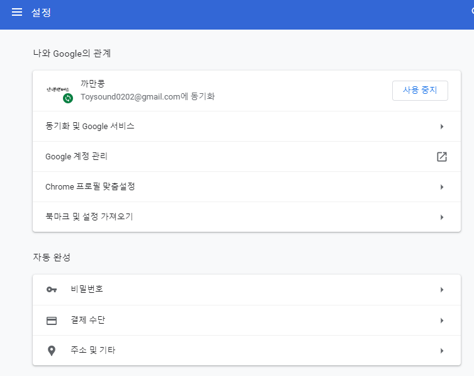Screen dimensions: 474x376
Task: Click the 설정 header title
Action: [x=41, y=13]
